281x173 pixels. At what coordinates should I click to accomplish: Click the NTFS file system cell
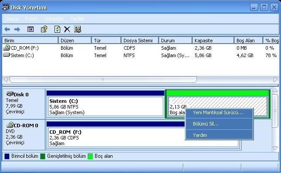click(129, 55)
